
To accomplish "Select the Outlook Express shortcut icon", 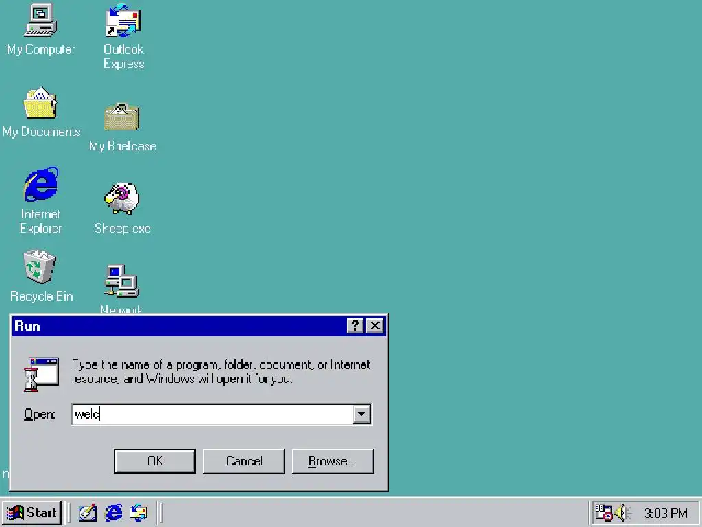I will coord(123,20).
